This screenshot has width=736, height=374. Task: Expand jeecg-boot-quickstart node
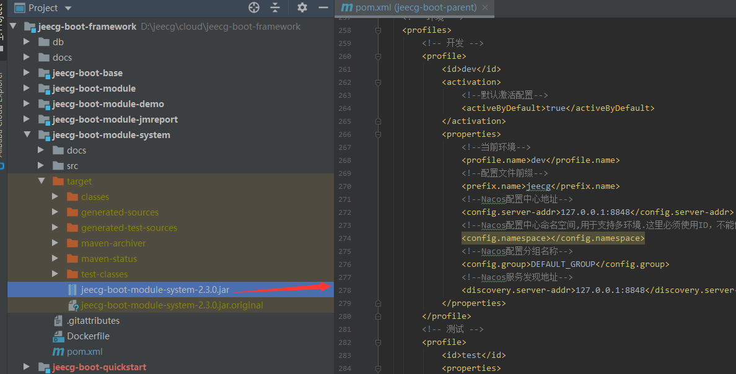(27, 367)
